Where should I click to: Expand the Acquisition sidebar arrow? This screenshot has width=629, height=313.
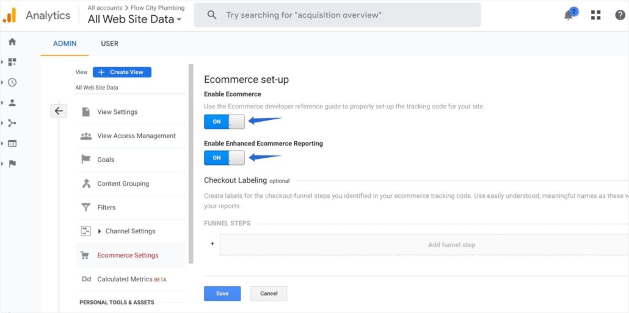(x=2, y=123)
